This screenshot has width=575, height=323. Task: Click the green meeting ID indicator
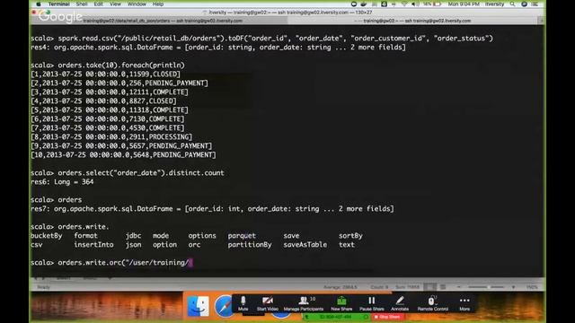pyautogui.click(x=336, y=317)
